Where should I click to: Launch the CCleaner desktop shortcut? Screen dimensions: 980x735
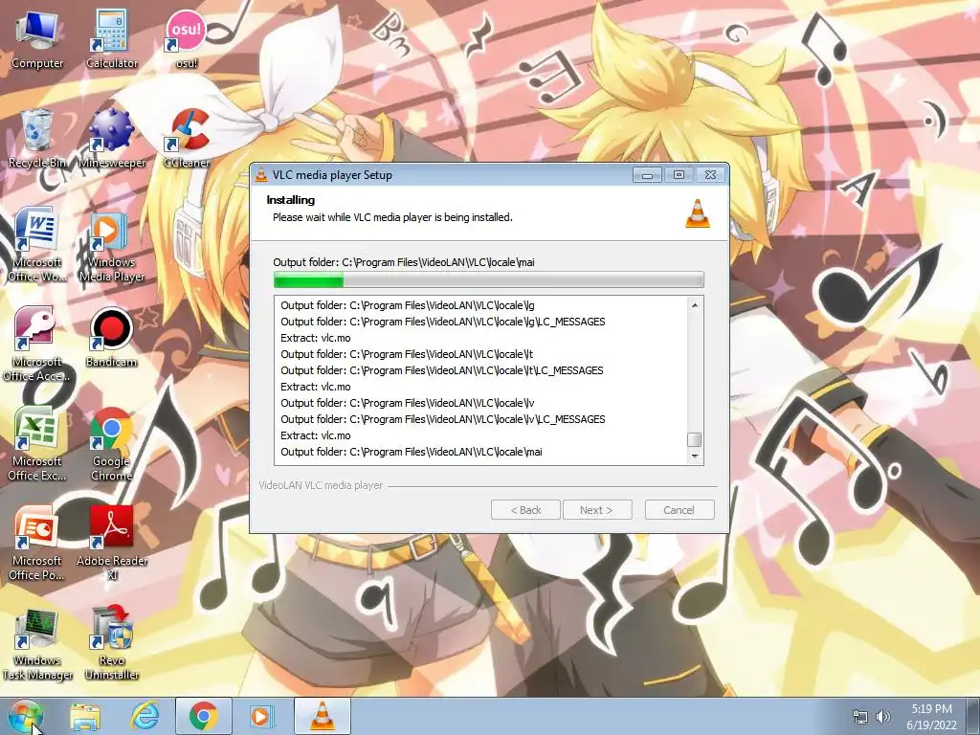187,139
